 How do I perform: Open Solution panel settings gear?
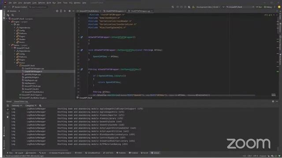coord(70,11)
